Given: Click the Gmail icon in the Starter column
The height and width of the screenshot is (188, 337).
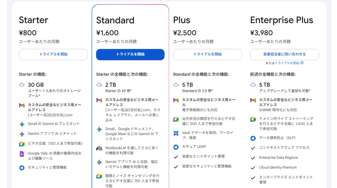Looking at the screenshot, I should (22, 105).
